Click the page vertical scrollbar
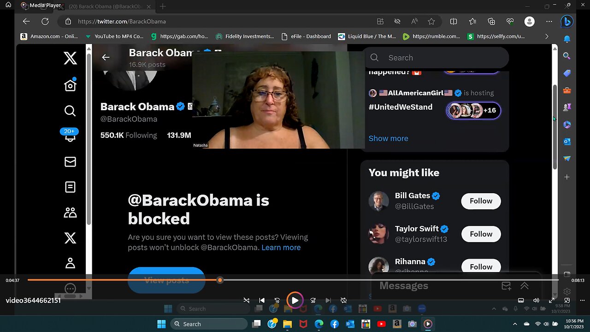Image resolution: width=590 pixels, height=332 pixels. [555, 127]
